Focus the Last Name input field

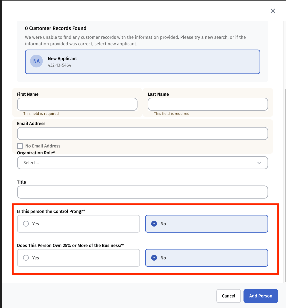click(x=208, y=104)
